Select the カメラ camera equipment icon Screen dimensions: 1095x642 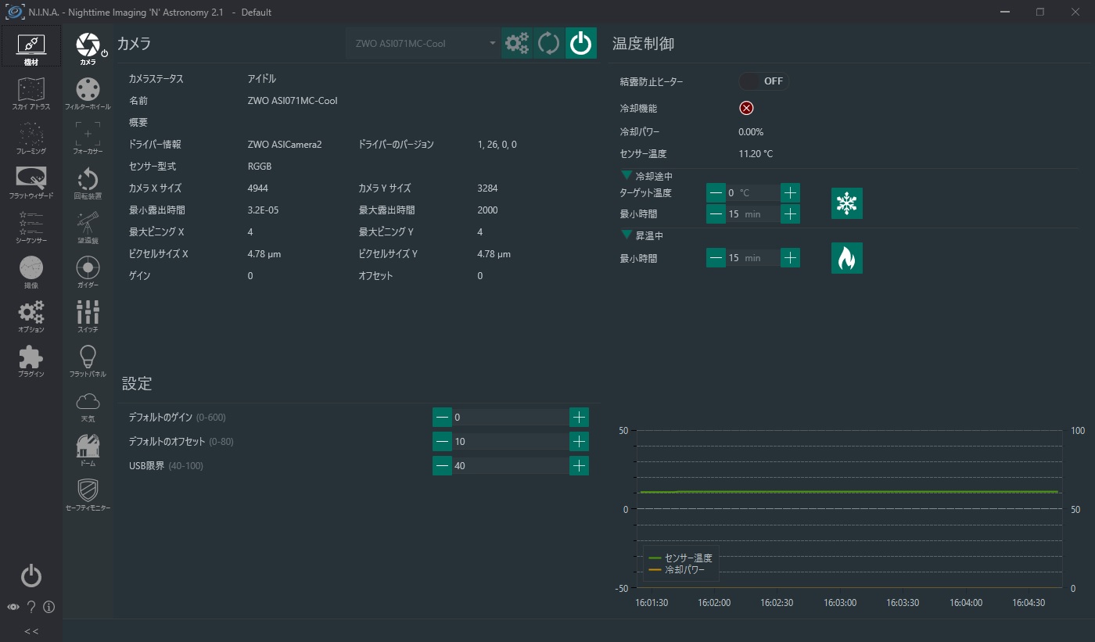coord(88,47)
